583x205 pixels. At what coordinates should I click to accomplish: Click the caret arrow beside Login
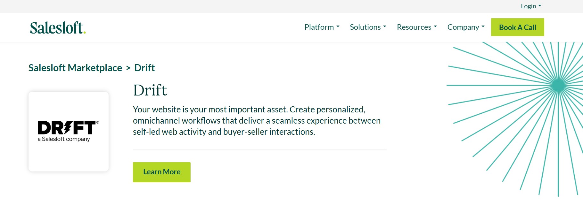pos(540,6)
